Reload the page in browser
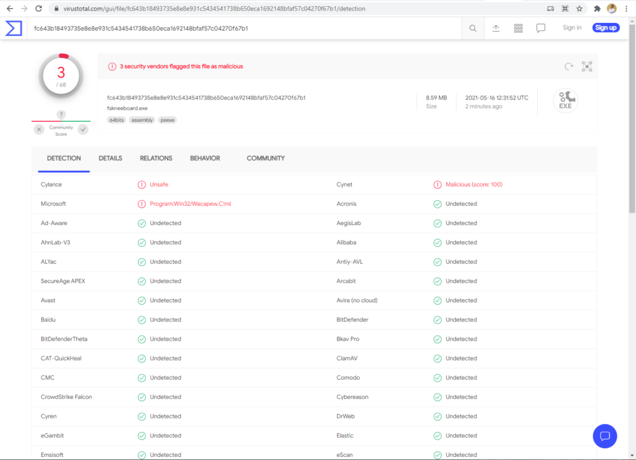Viewport: 636px width, 460px height. (x=39, y=9)
